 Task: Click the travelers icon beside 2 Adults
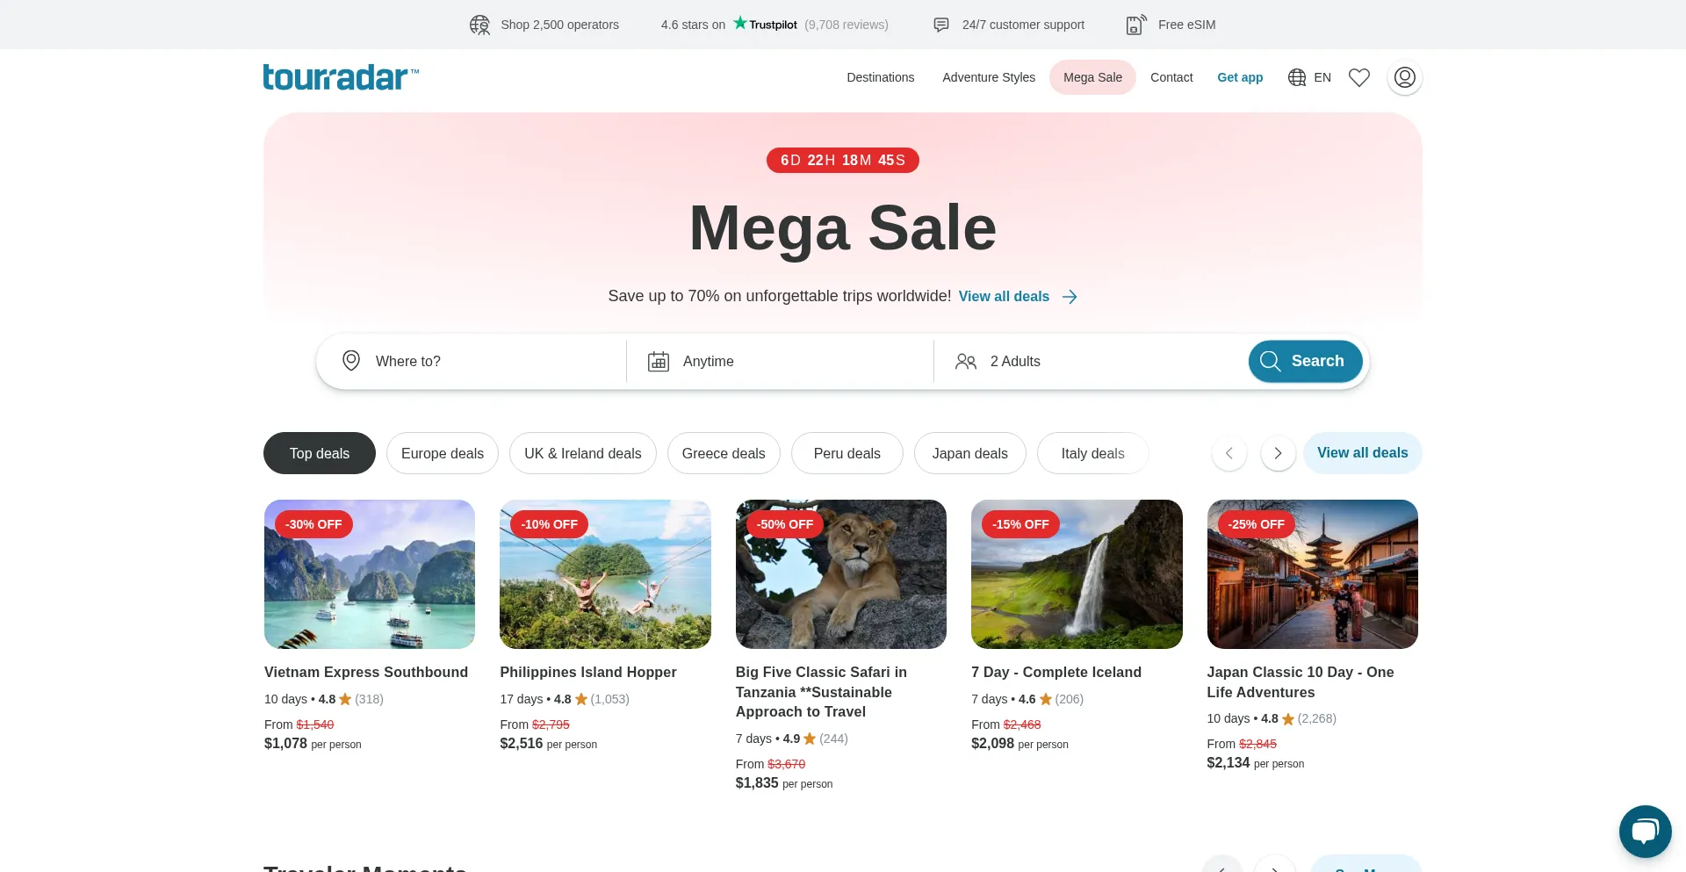coord(966,361)
